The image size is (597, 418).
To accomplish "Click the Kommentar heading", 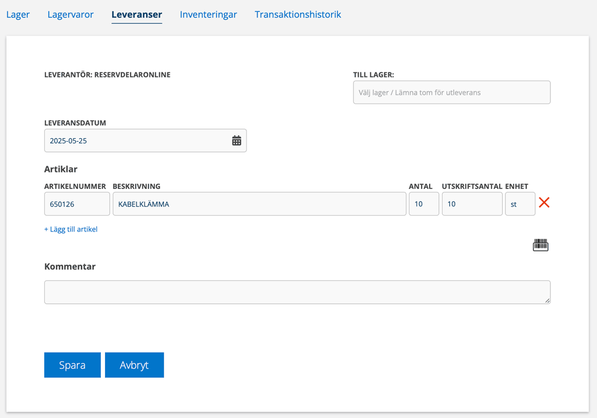I will point(70,266).
